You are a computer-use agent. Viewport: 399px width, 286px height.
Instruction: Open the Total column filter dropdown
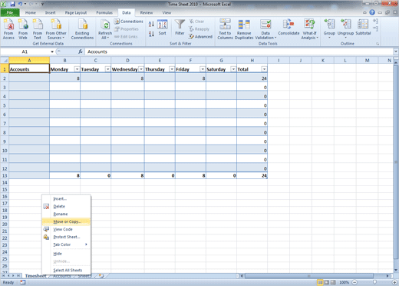click(x=264, y=69)
